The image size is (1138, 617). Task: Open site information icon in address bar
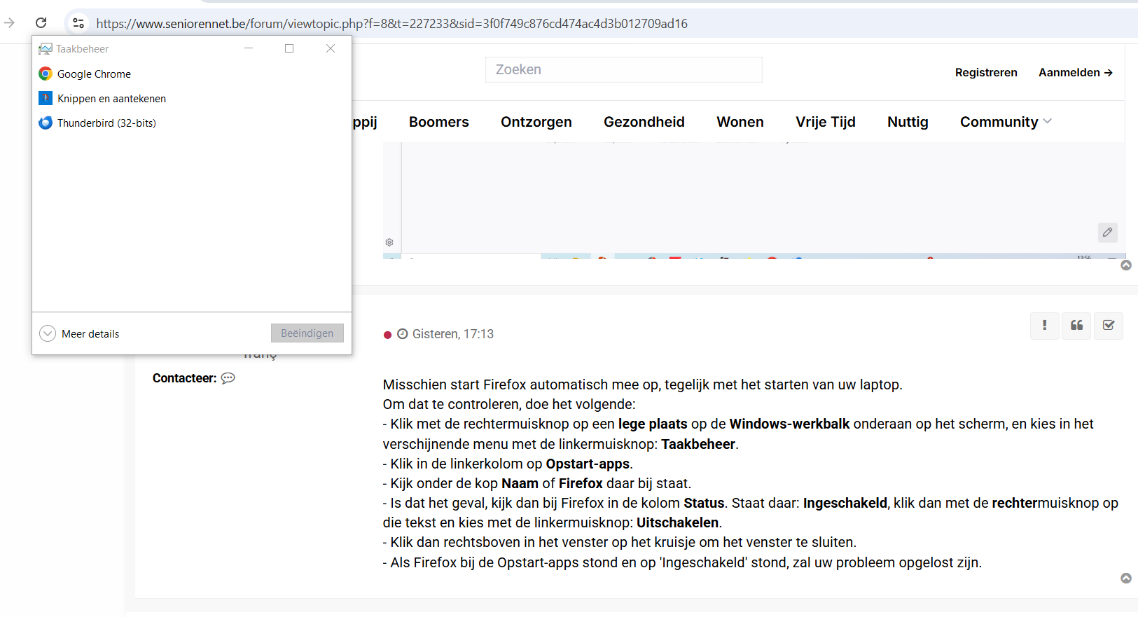click(x=78, y=23)
